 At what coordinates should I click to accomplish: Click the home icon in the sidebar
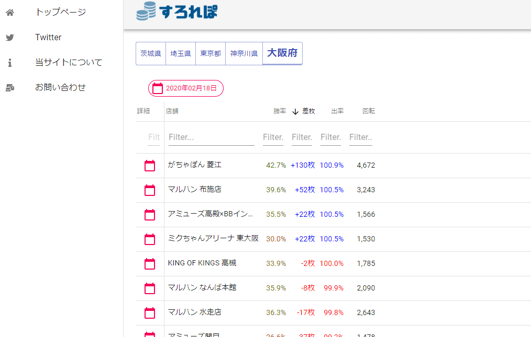click(10, 13)
